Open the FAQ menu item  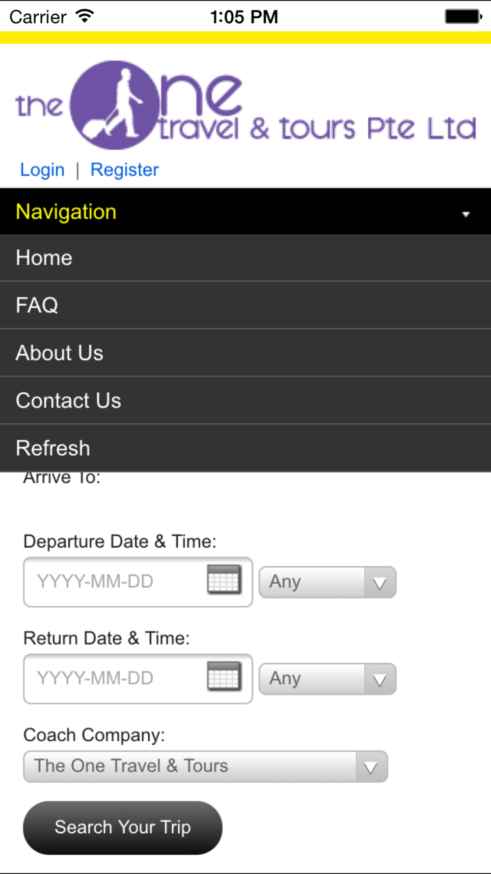245,305
